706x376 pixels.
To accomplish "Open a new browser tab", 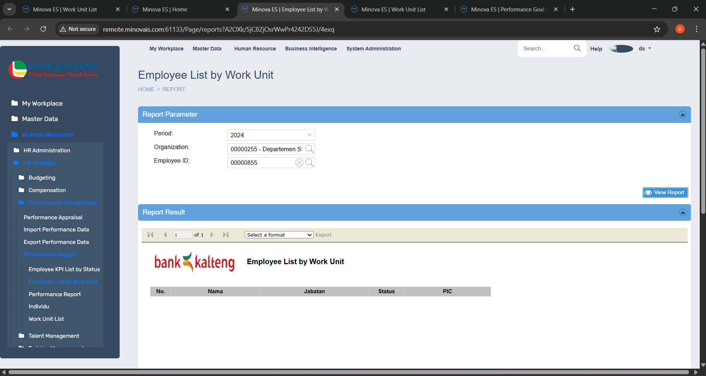I will [572, 9].
